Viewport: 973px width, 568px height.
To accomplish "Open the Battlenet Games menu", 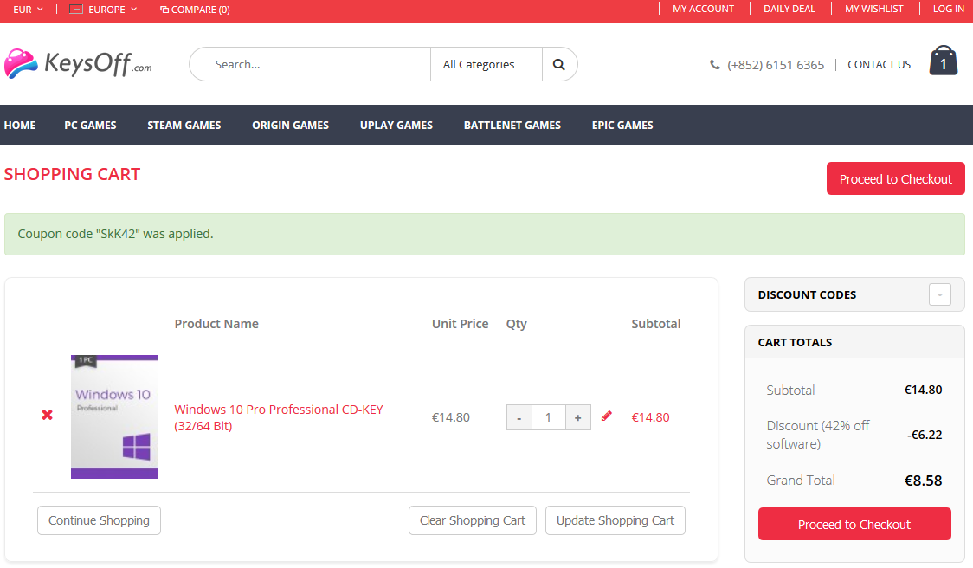I will [x=512, y=125].
